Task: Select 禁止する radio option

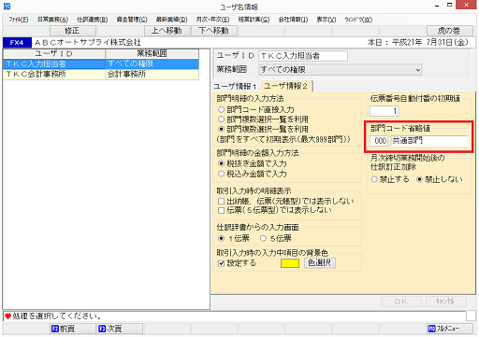Action: (x=374, y=179)
